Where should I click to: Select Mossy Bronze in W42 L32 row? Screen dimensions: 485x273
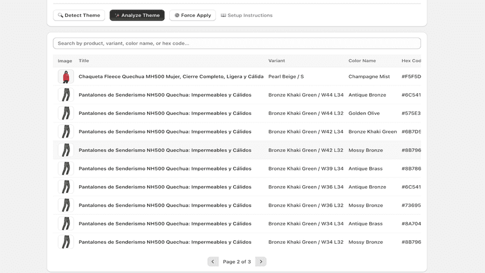pyautogui.click(x=366, y=150)
